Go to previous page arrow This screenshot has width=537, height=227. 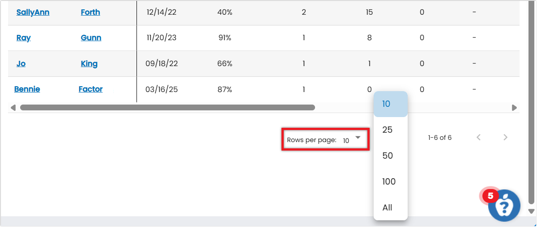coord(478,138)
